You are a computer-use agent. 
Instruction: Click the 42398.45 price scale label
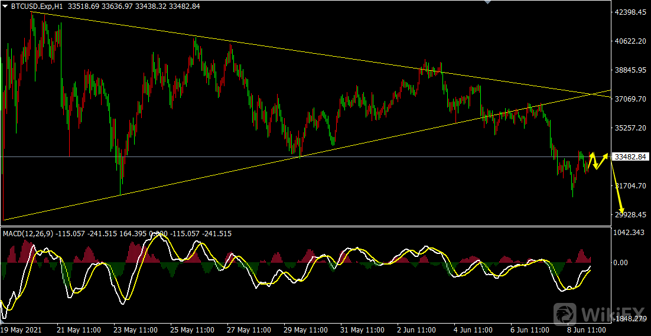(631, 12)
